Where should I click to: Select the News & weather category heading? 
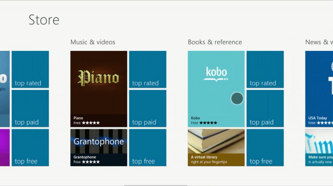[319, 42]
